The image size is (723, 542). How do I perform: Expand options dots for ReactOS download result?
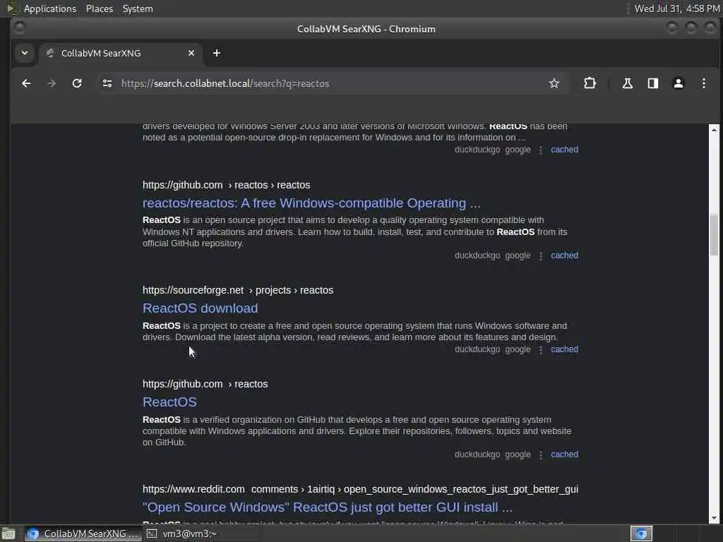(541, 350)
